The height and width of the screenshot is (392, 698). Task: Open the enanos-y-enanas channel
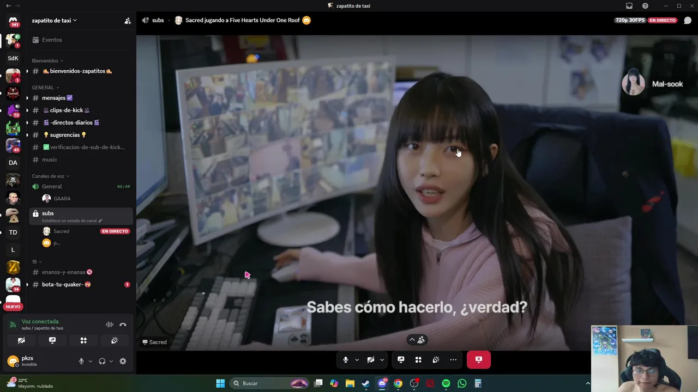tap(81, 272)
